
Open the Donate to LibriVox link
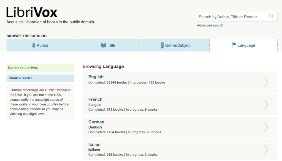click(40, 68)
